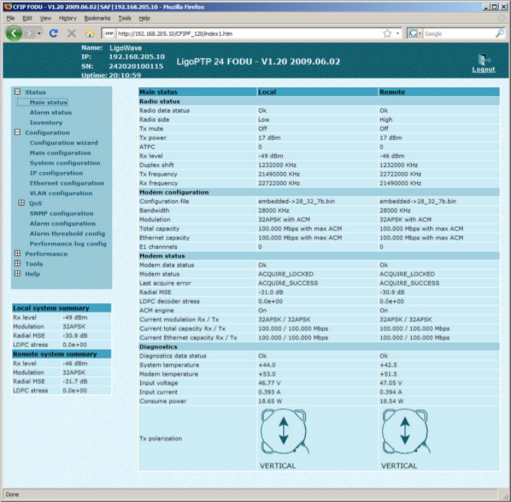
Task: Collapse the Status tree section
Action: [17, 92]
